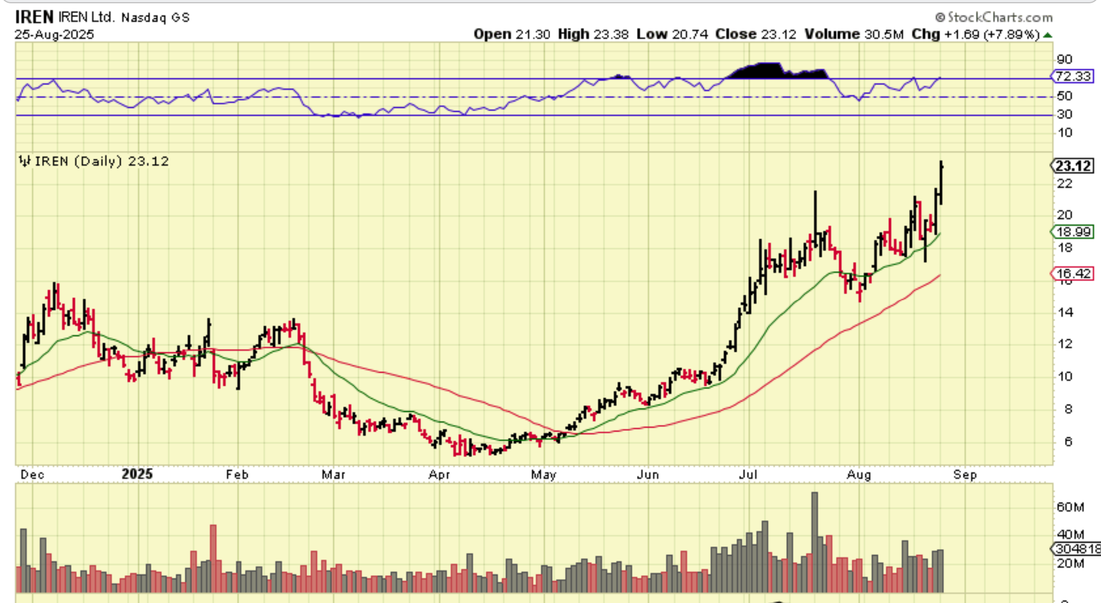Click the OHLC bar legend icon beside IREN (Daily)
Image resolution: width=1101 pixels, height=603 pixels.
click(x=25, y=161)
